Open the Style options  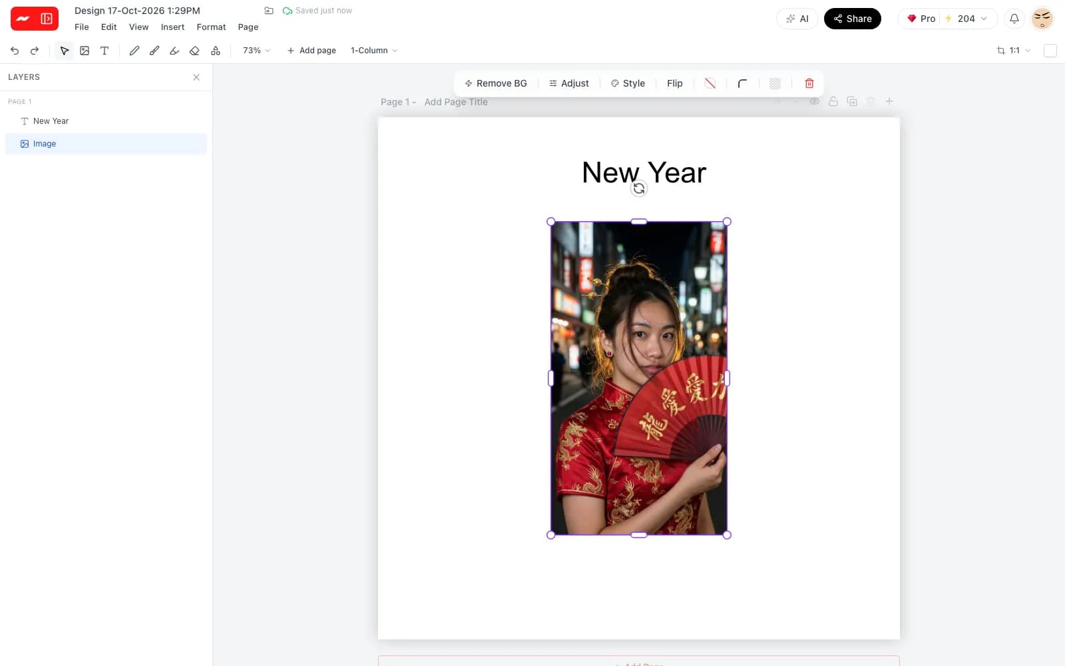(628, 83)
